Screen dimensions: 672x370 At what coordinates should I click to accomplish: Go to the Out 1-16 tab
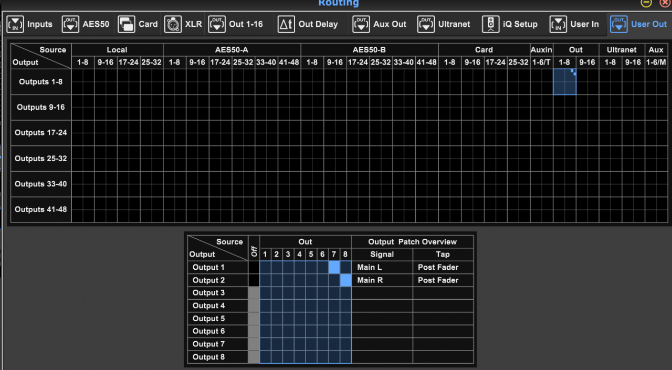coord(236,24)
